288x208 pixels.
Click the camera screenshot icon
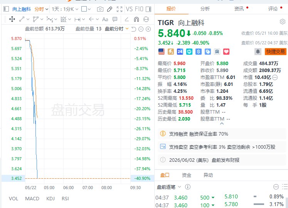100,9
